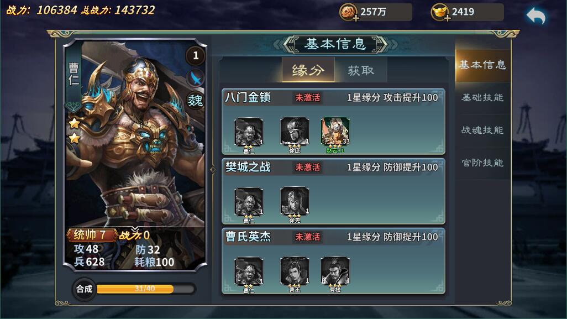
Task: Open the 基本信息 side tab
Action: (x=482, y=65)
